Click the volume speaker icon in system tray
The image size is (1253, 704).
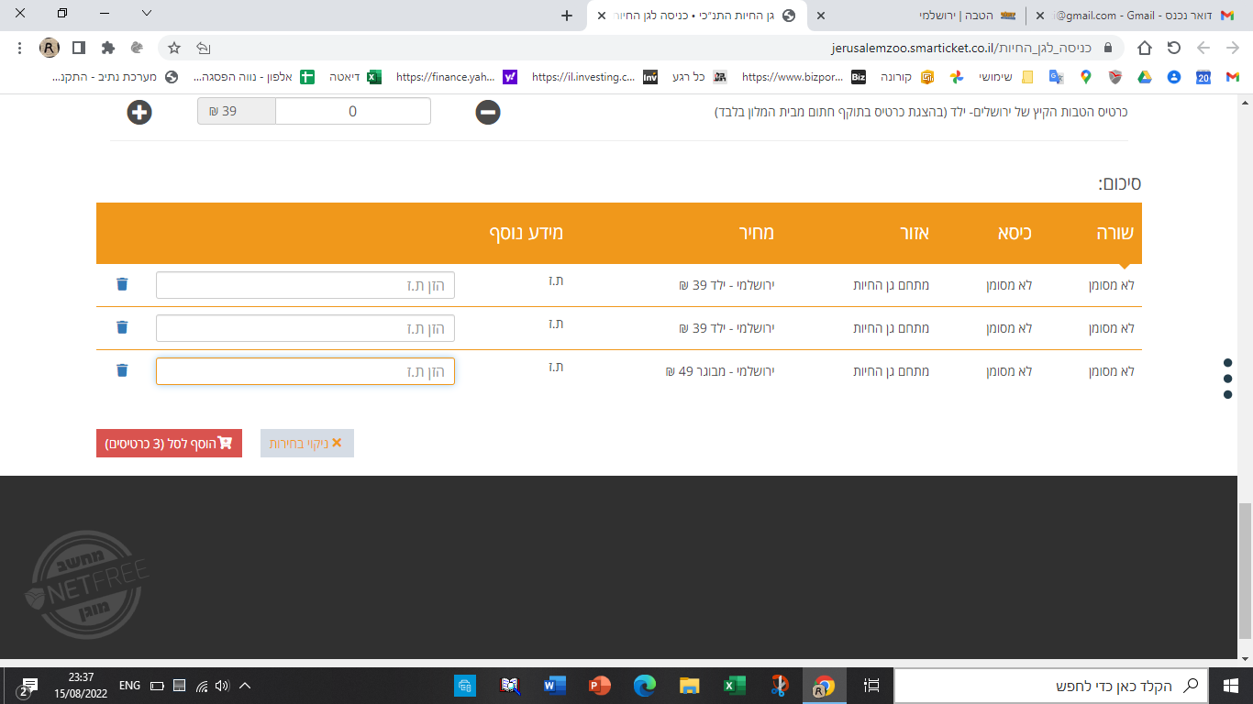pos(223,685)
